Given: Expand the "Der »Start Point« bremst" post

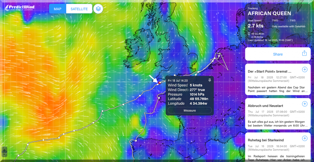Looking at the screenshot, I should [x=304, y=69].
